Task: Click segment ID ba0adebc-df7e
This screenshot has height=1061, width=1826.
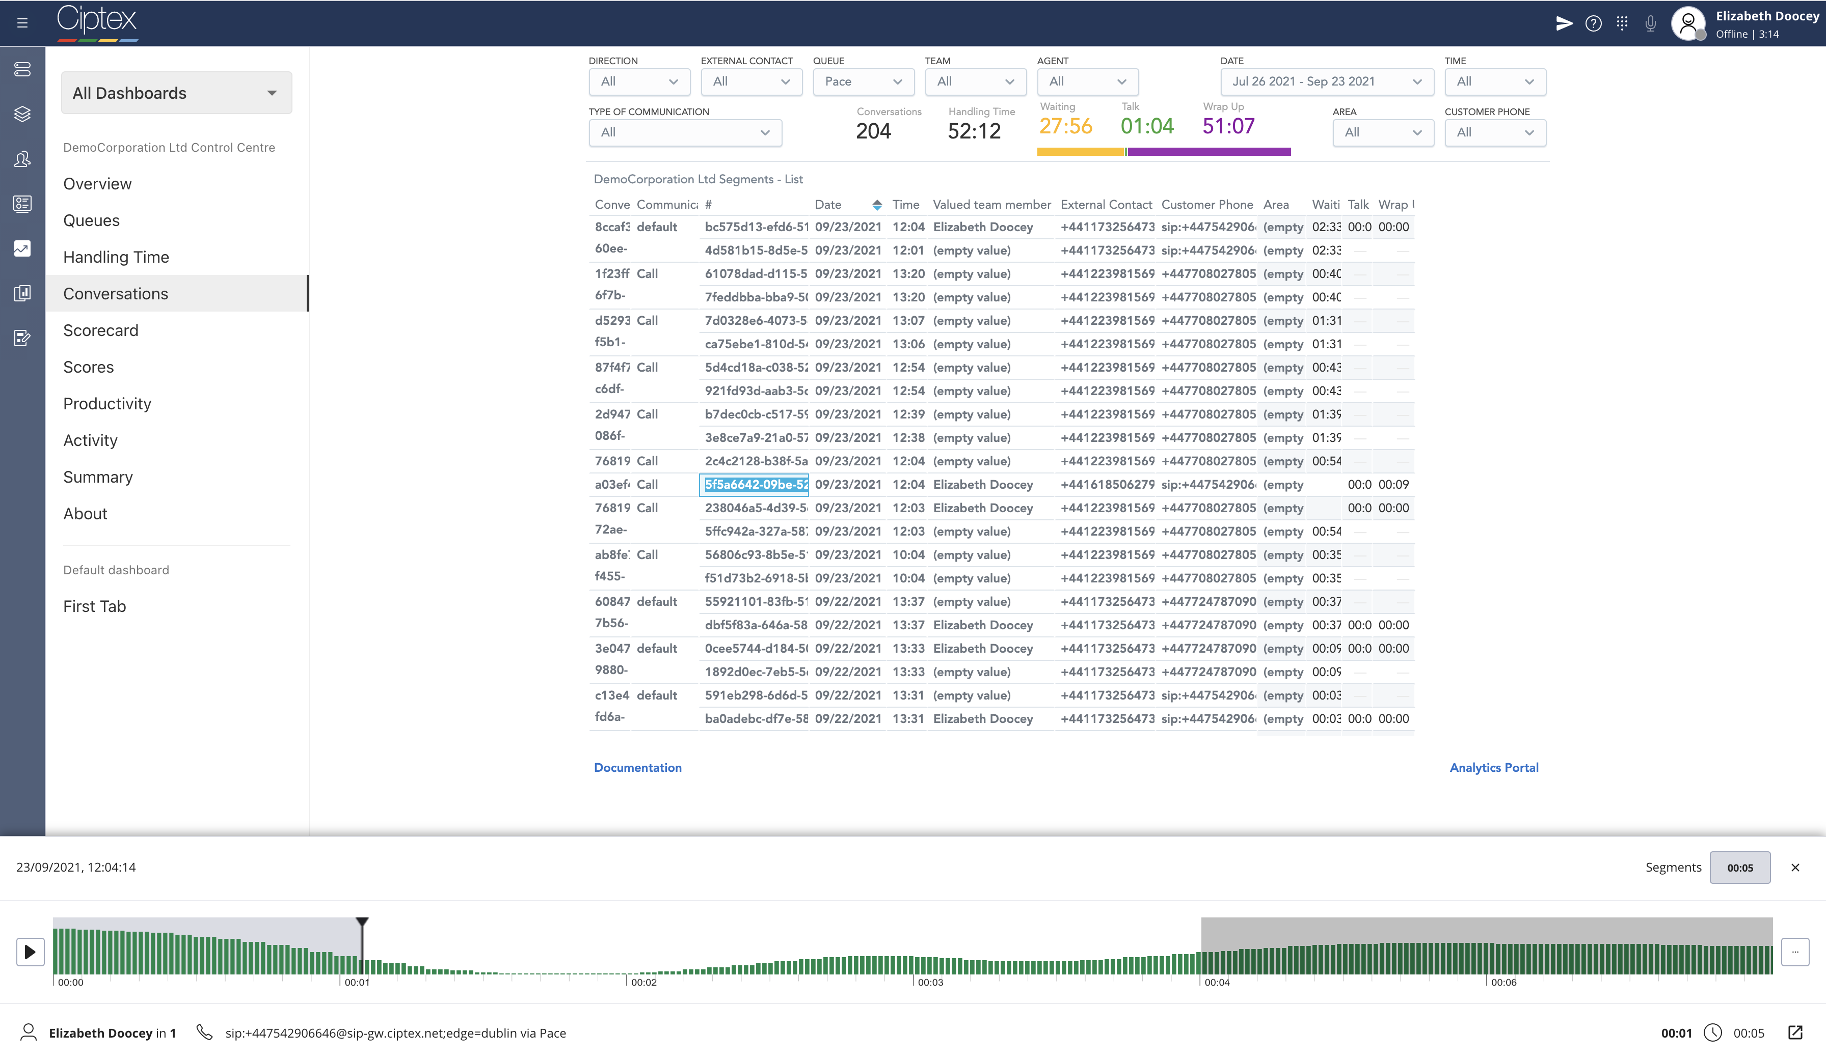Action: coord(757,718)
